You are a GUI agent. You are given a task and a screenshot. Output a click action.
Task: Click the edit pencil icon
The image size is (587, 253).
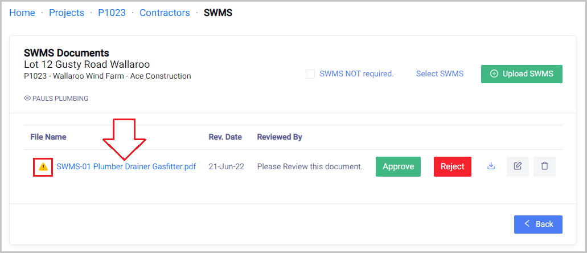pyautogui.click(x=518, y=166)
